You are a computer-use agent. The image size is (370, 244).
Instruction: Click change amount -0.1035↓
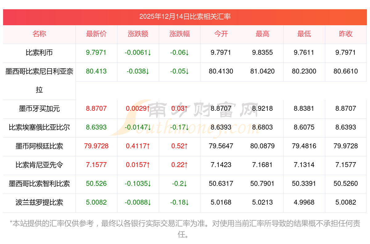coord(138,184)
